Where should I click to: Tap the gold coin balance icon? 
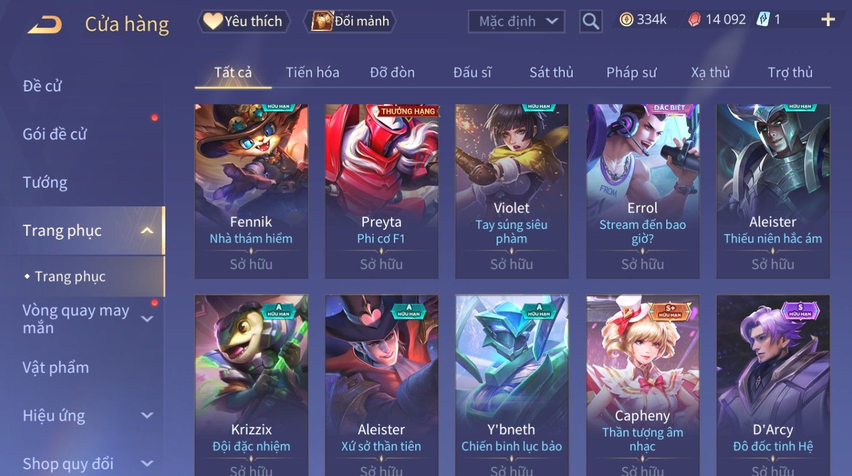pyautogui.click(x=626, y=20)
